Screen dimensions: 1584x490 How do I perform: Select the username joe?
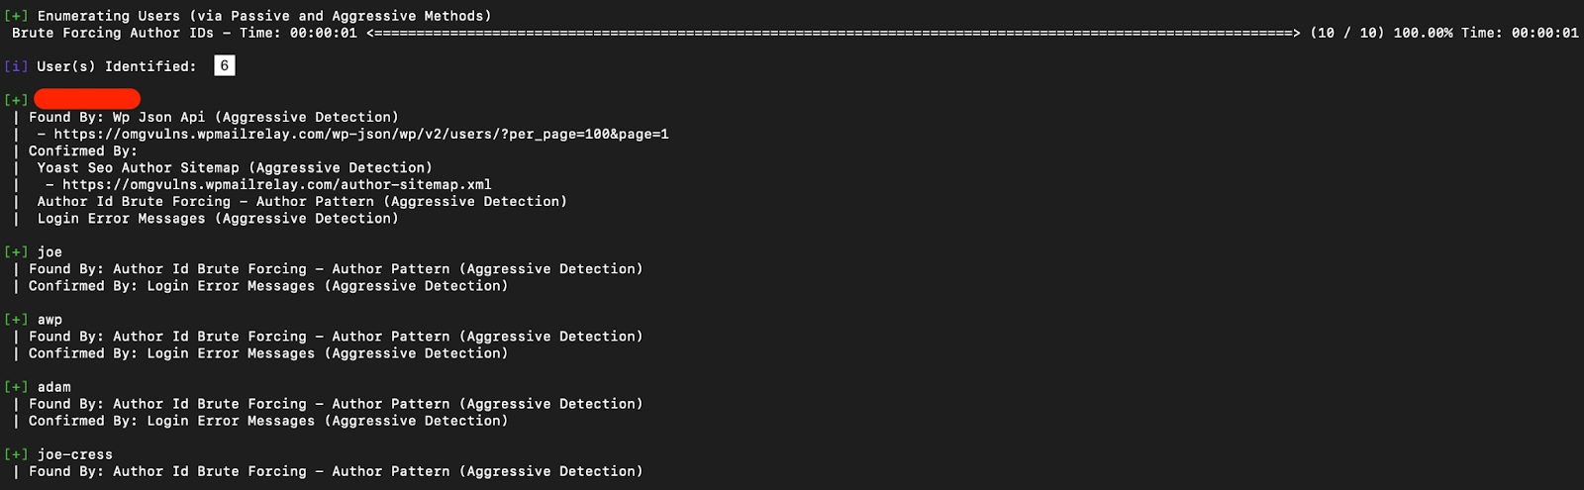coord(49,252)
